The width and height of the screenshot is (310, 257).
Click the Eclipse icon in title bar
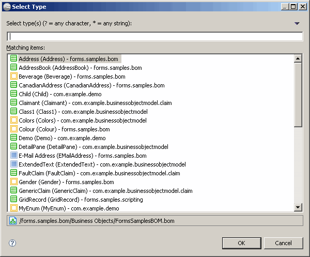click(x=7, y=7)
